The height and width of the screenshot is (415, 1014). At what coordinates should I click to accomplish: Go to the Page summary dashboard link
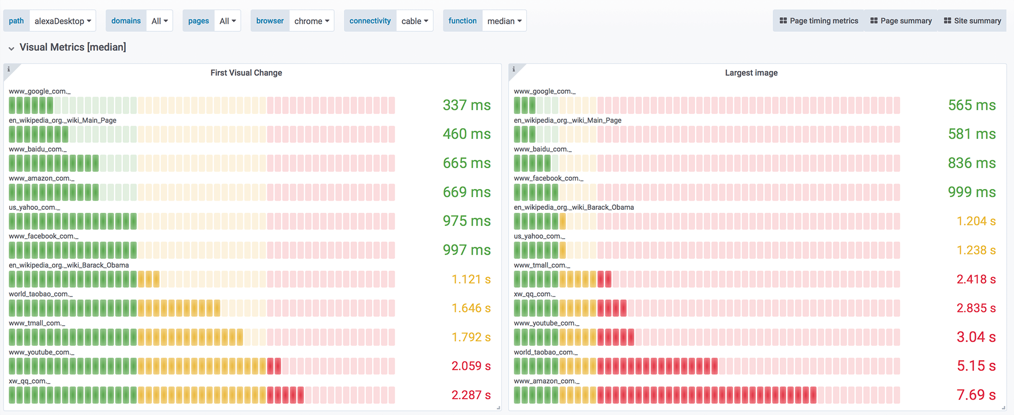[x=901, y=21]
